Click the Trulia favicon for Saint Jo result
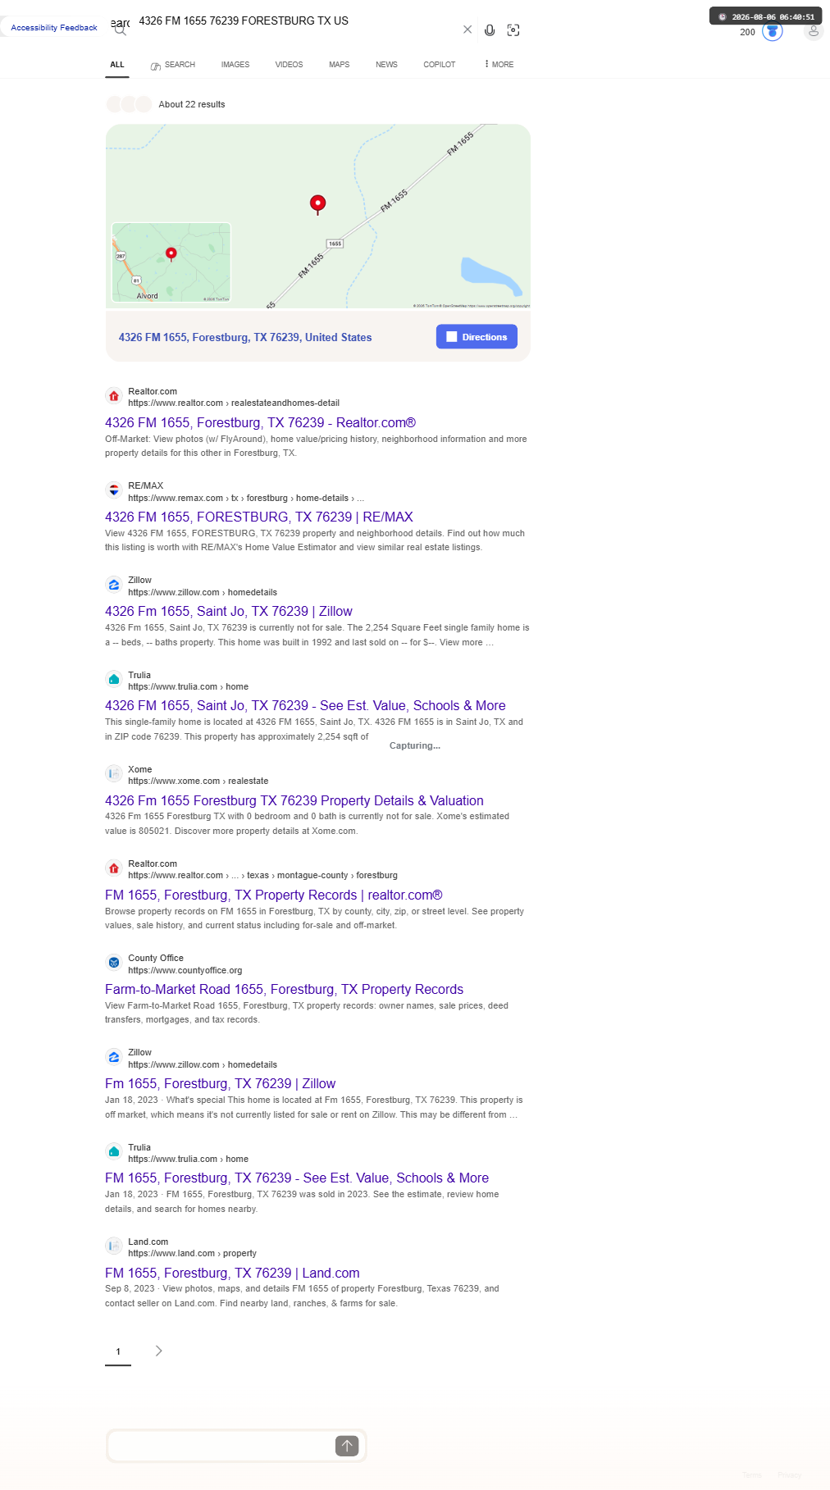 click(114, 680)
